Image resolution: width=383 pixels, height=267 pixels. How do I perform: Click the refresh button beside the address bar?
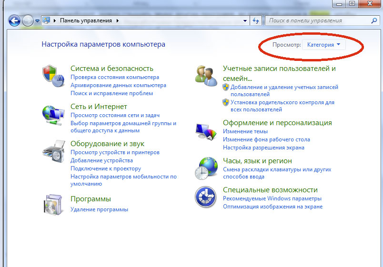(256, 21)
